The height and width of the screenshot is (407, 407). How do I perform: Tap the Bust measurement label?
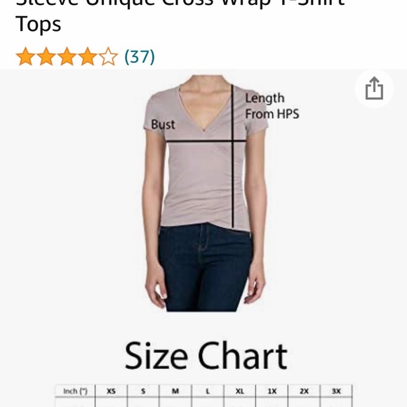163,124
